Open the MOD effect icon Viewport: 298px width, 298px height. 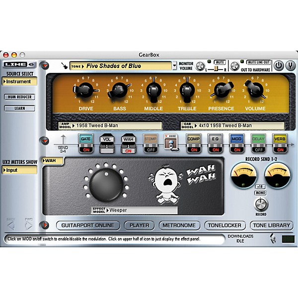coord(236,139)
